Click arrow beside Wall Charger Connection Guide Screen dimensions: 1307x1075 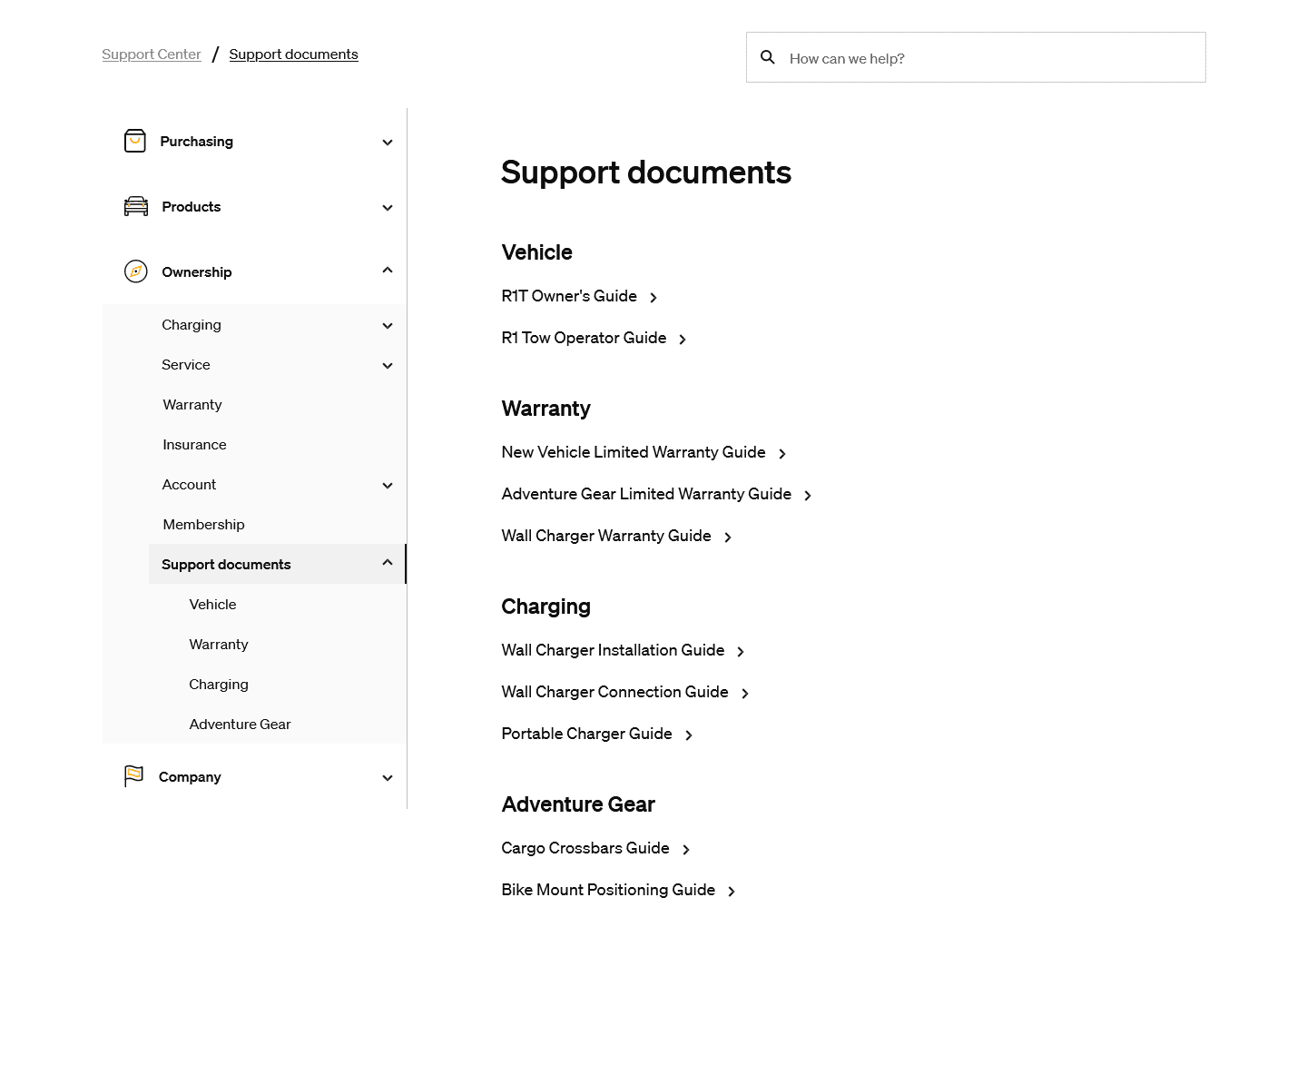pyautogui.click(x=745, y=694)
